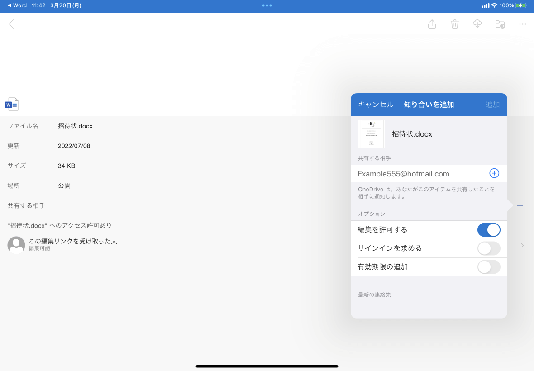Tap the move to folder icon

click(x=500, y=24)
